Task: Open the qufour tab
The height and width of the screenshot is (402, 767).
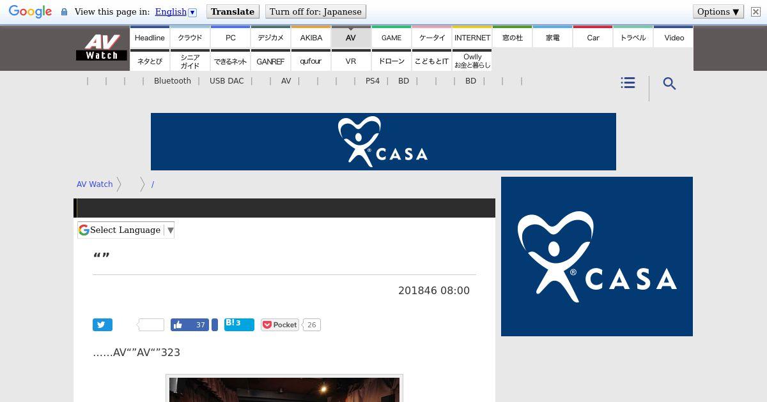Action: (x=311, y=61)
